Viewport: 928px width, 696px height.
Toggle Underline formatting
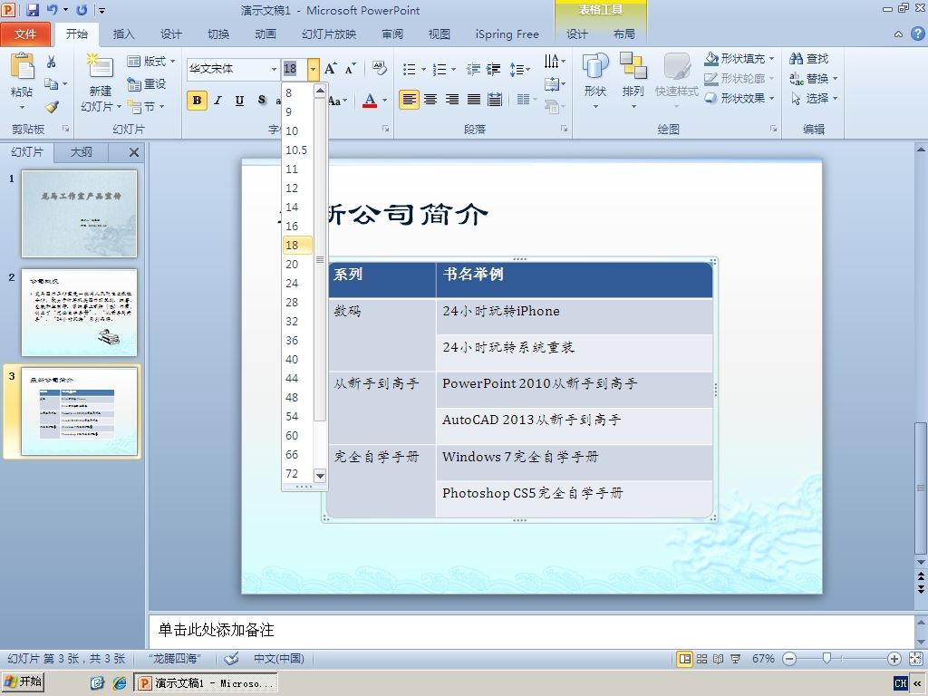click(x=239, y=100)
